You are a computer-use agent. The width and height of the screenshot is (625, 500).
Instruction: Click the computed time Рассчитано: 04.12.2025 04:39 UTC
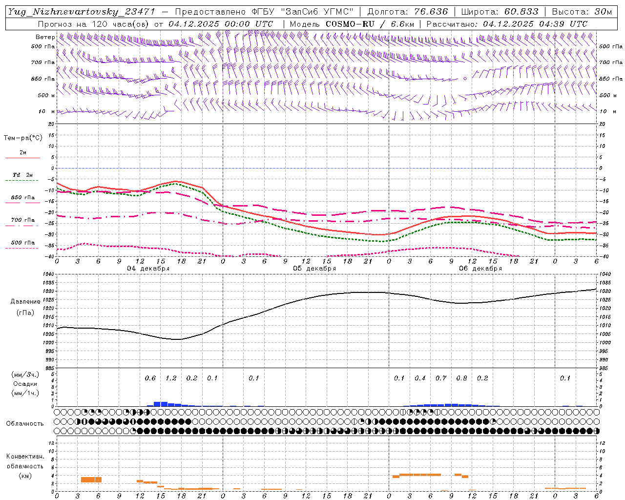point(507,24)
